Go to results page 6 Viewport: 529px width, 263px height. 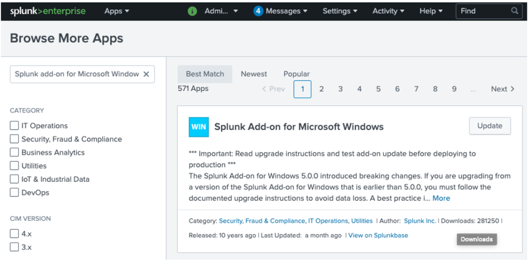[397, 89]
